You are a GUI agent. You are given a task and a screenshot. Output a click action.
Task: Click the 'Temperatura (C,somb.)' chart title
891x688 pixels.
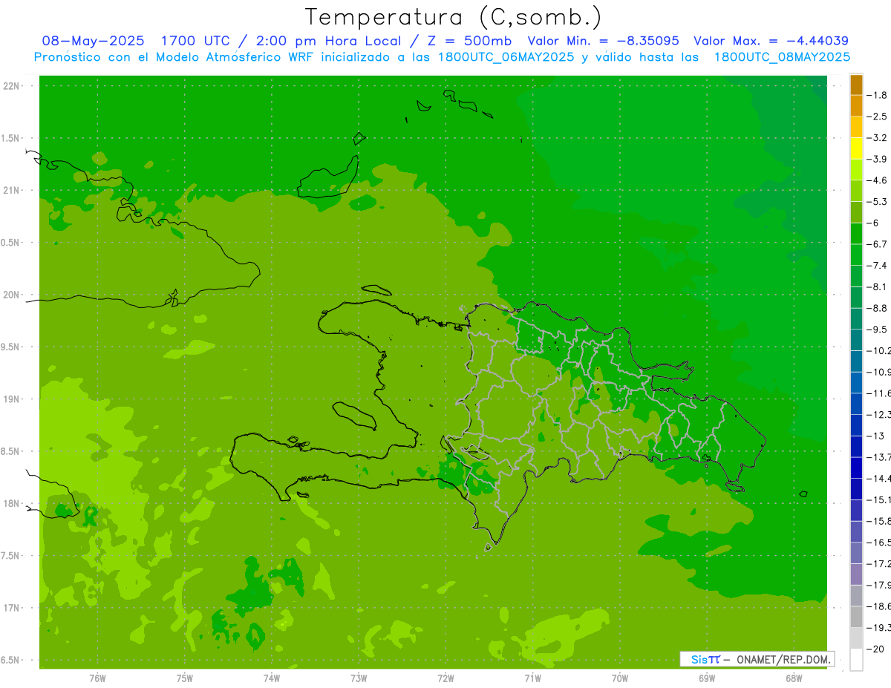point(453,17)
